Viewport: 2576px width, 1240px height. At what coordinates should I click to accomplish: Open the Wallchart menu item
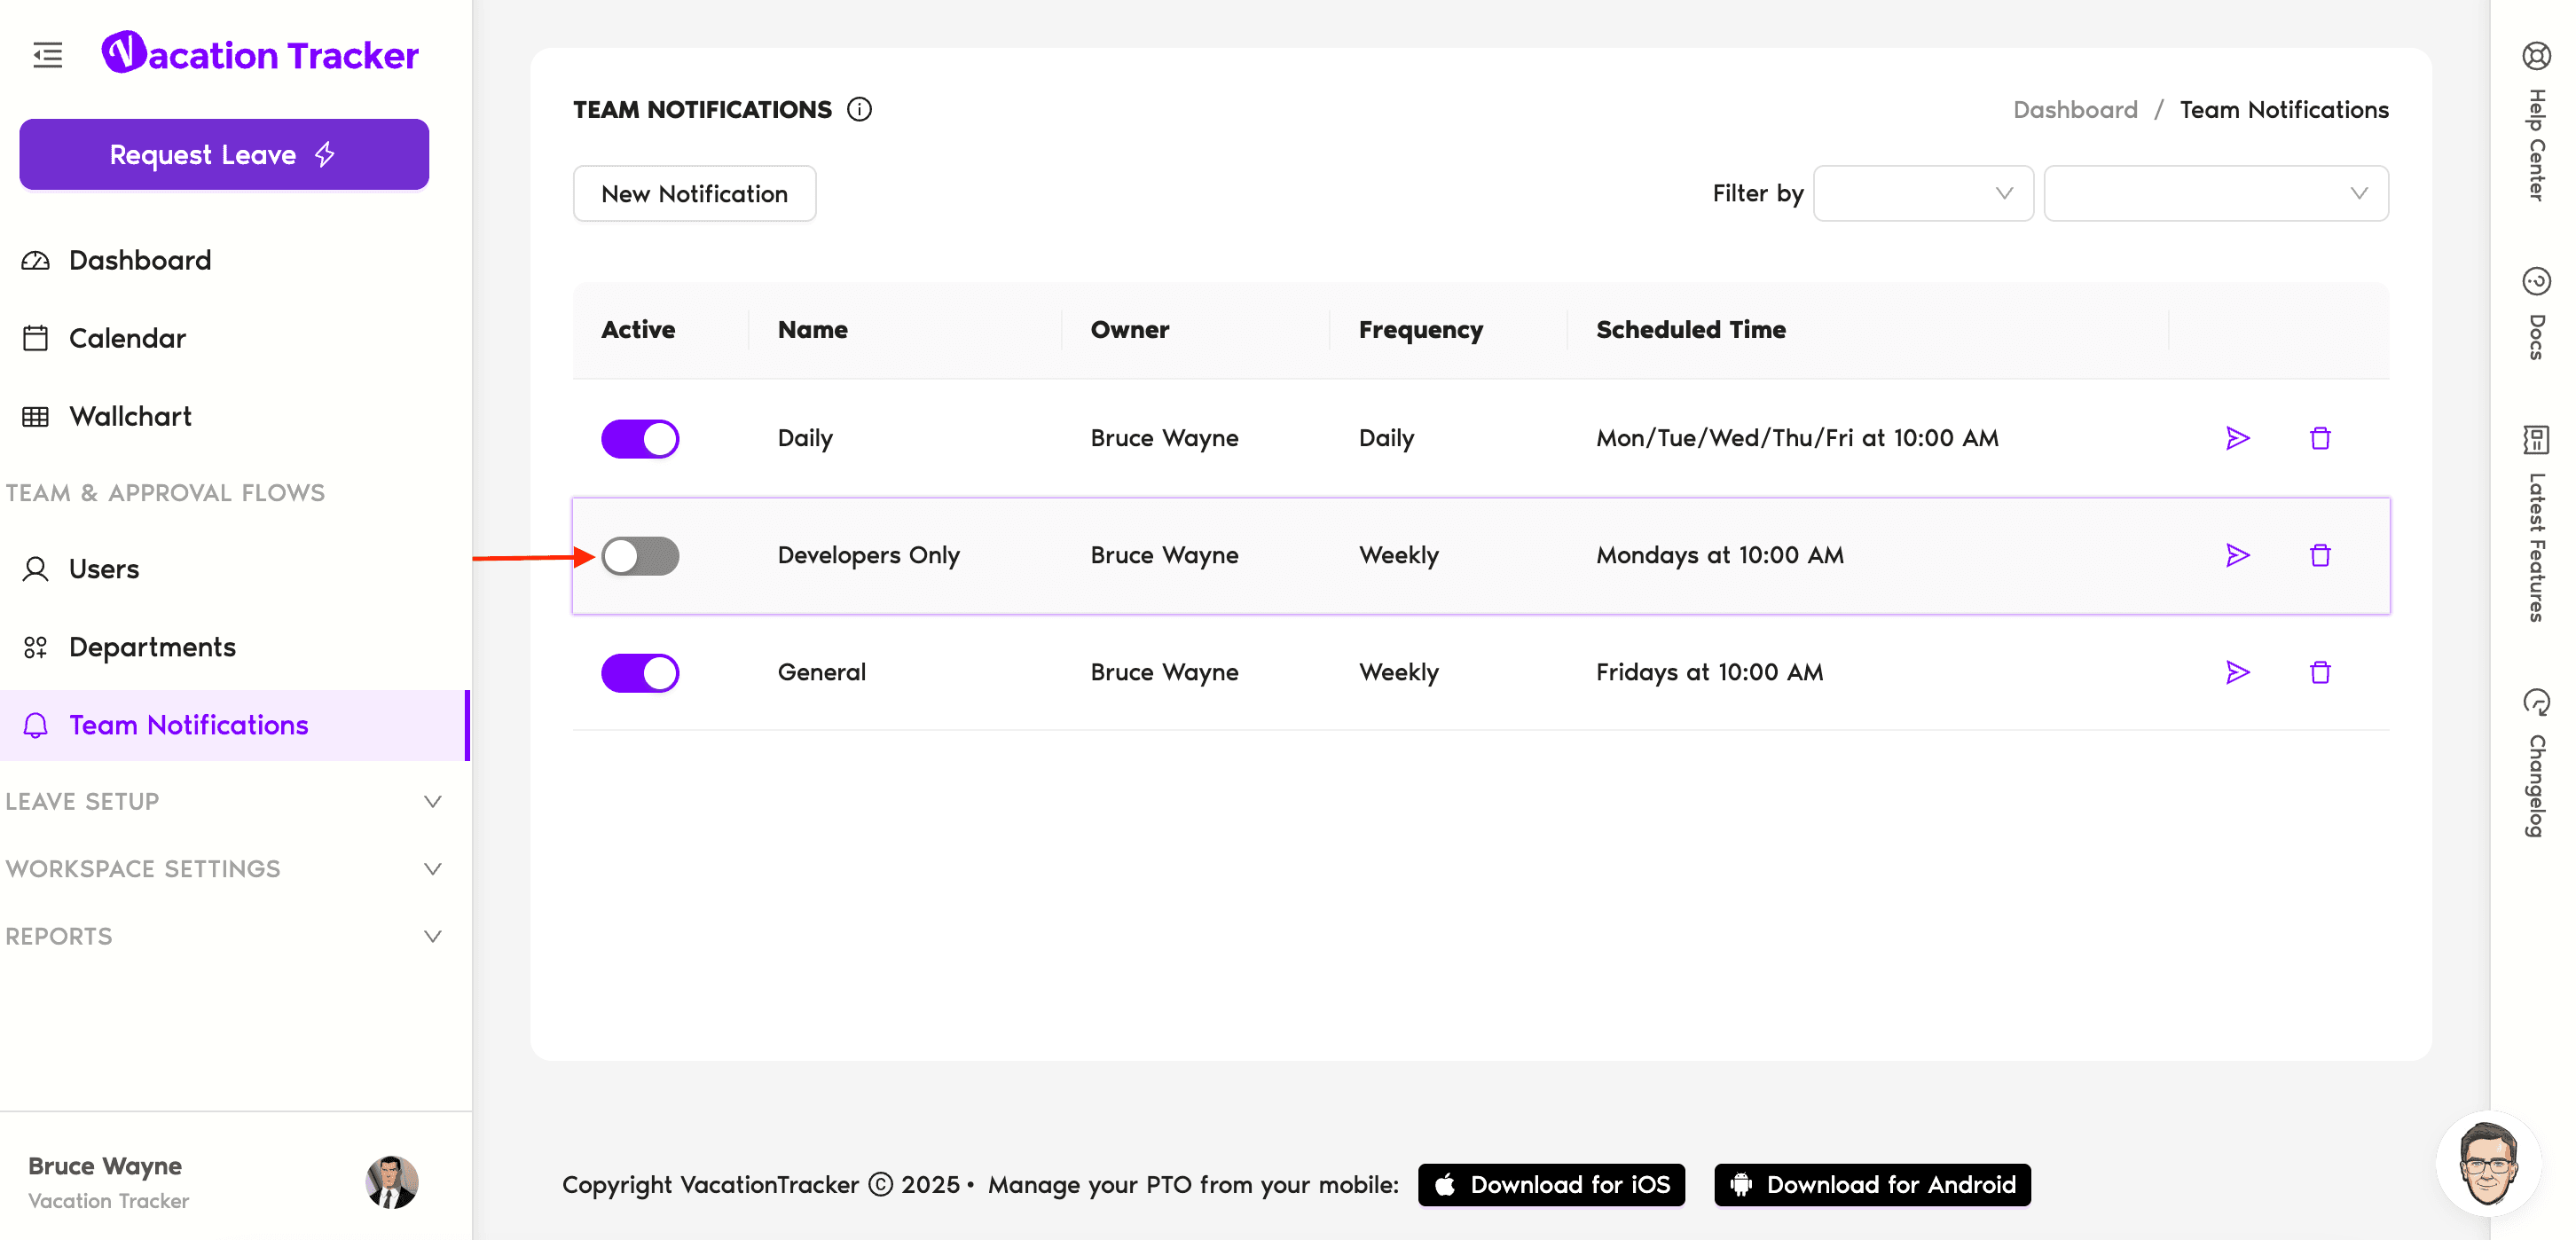point(130,416)
